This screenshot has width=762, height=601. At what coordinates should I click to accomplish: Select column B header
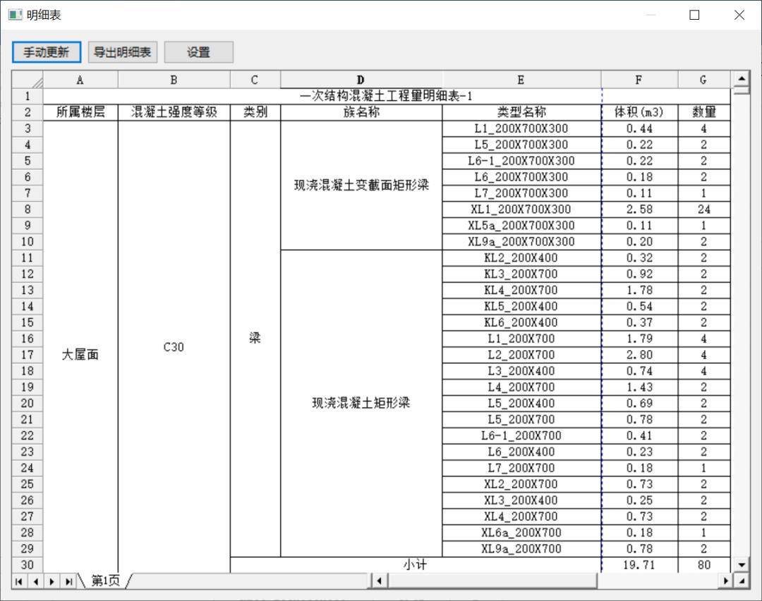174,80
